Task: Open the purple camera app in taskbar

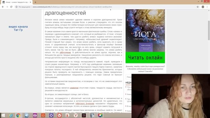Action: [35, 115]
